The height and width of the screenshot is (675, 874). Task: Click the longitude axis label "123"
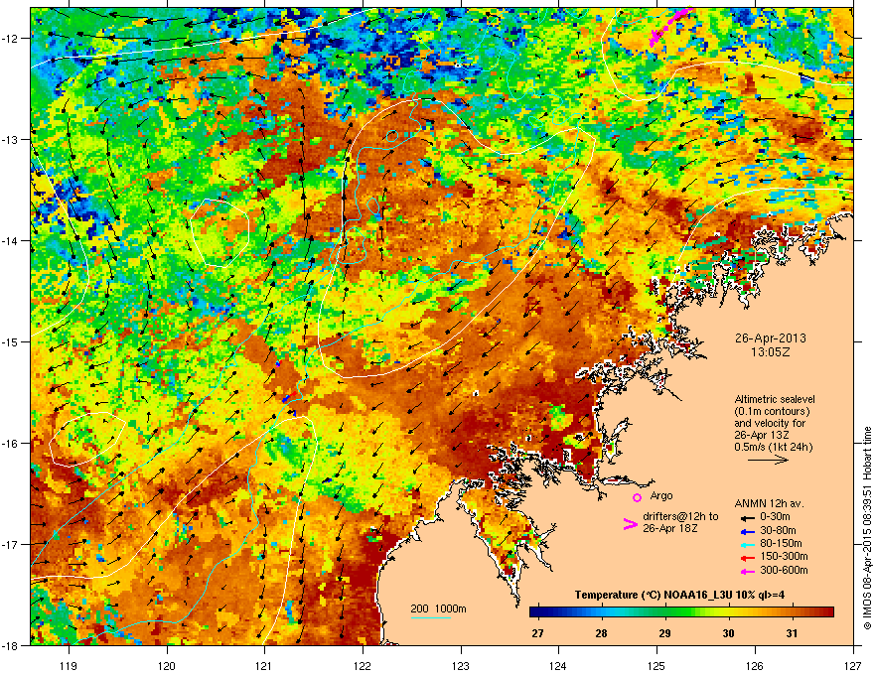461,665
